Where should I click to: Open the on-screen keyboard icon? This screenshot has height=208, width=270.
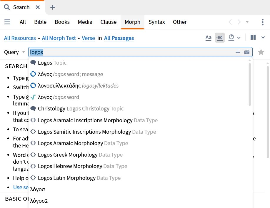tap(247, 52)
